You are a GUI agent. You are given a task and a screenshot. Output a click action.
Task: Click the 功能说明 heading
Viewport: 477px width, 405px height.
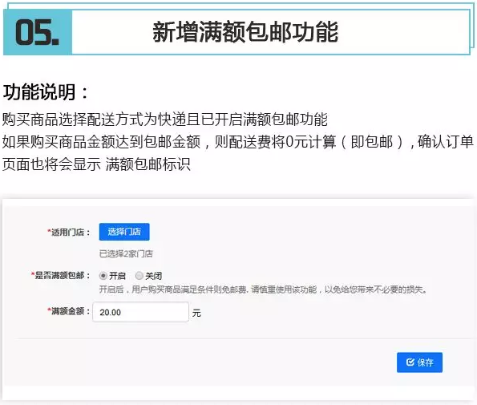(x=46, y=92)
